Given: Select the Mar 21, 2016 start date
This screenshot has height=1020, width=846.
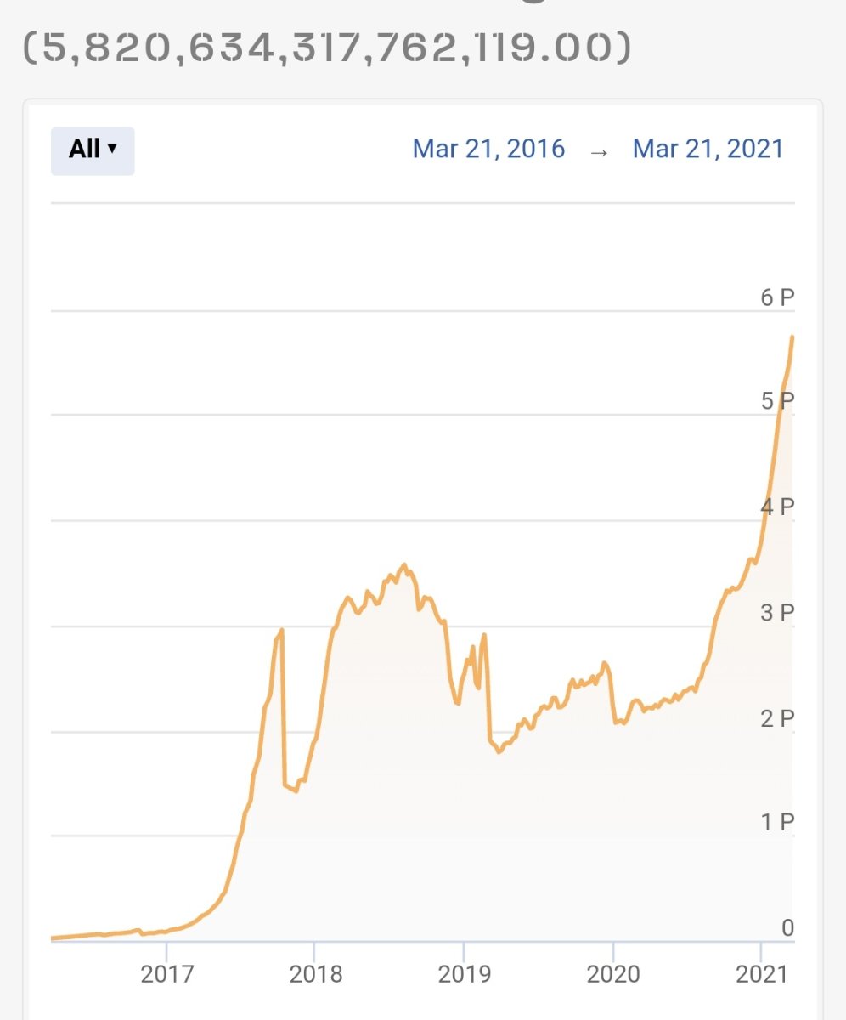Looking at the screenshot, I should coord(488,149).
